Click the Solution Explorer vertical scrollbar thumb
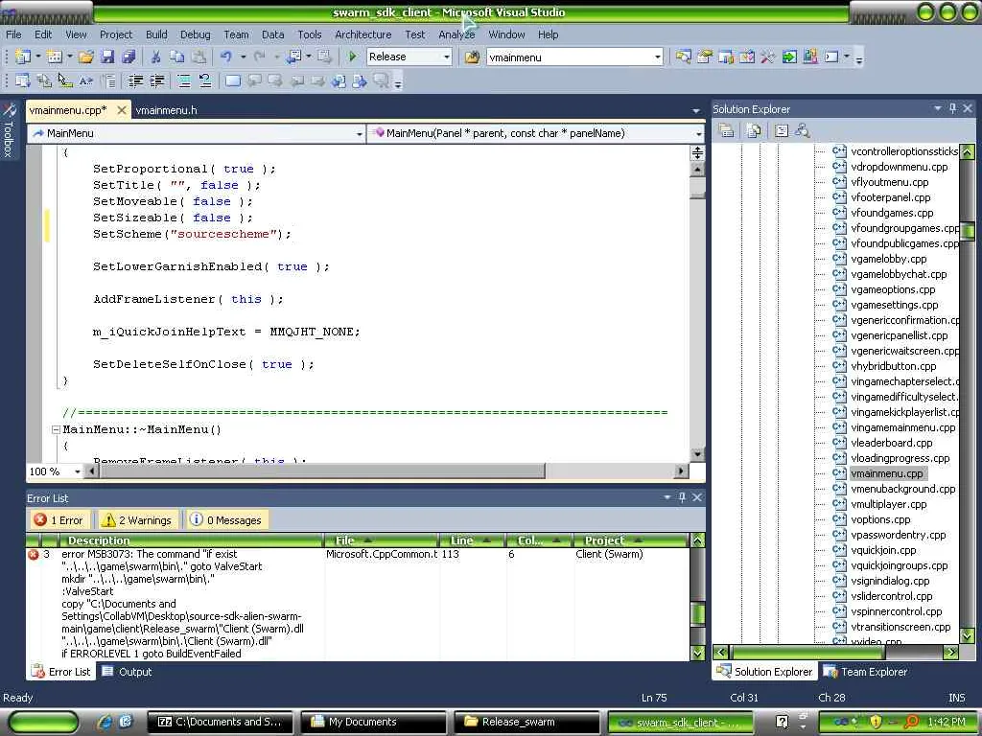This screenshot has height=736, width=982. 968,231
